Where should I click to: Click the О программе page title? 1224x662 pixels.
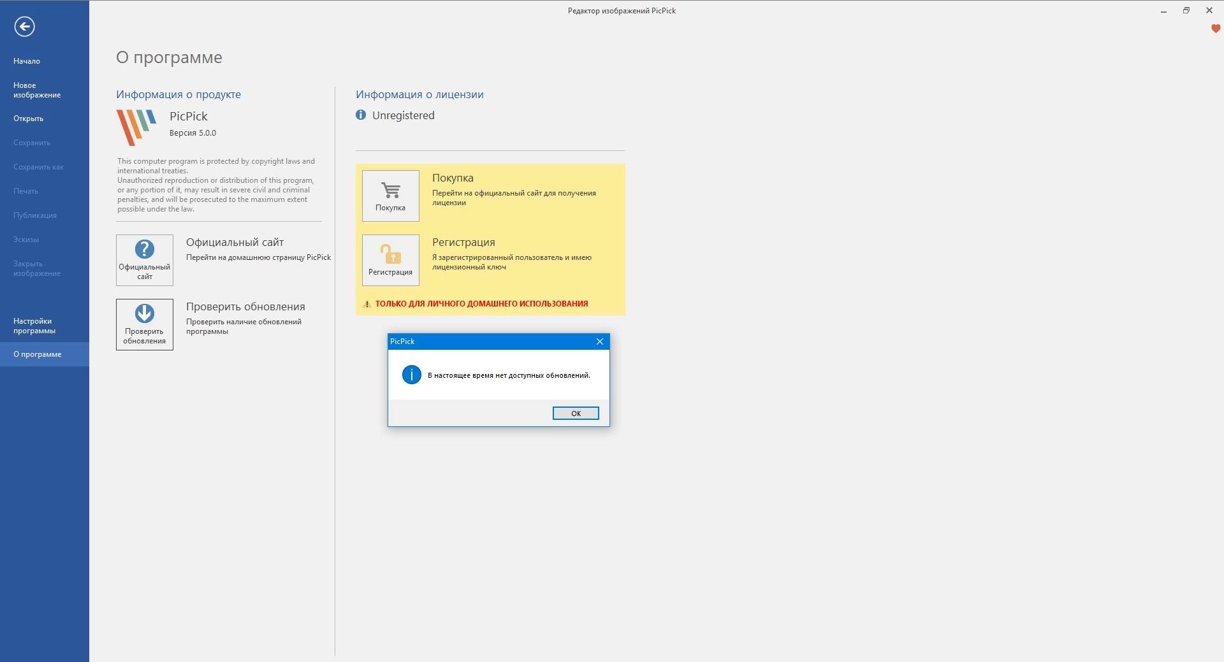coord(169,57)
